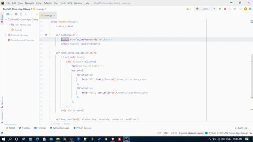Toggle the Favorites tool window sidebar tab
The height and width of the screenshot is (142, 253).
point(2,118)
